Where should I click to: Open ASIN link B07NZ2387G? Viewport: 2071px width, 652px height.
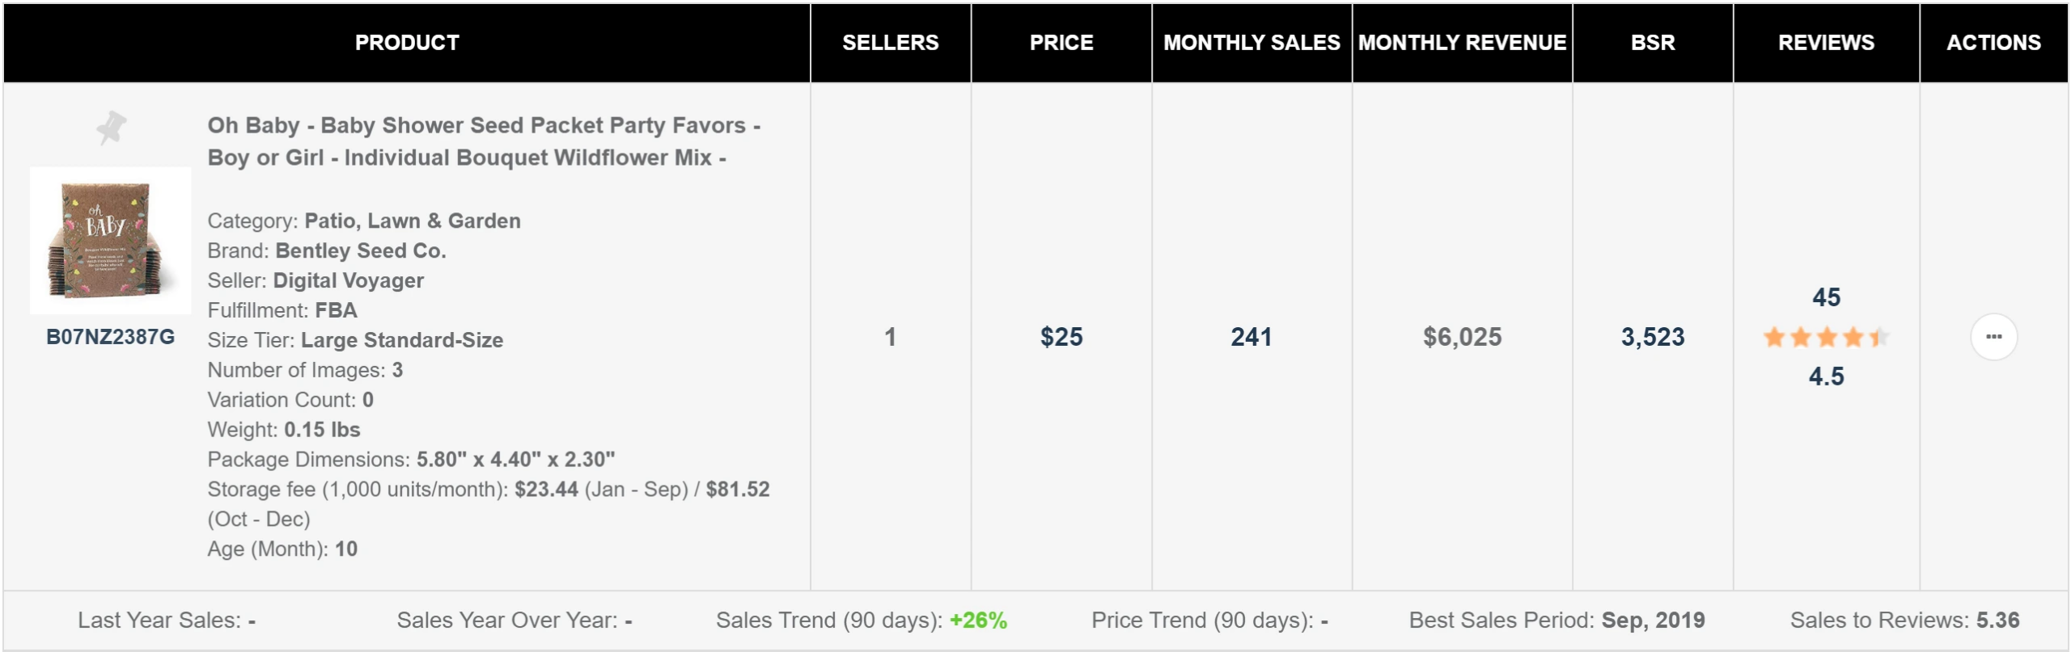click(x=111, y=337)
